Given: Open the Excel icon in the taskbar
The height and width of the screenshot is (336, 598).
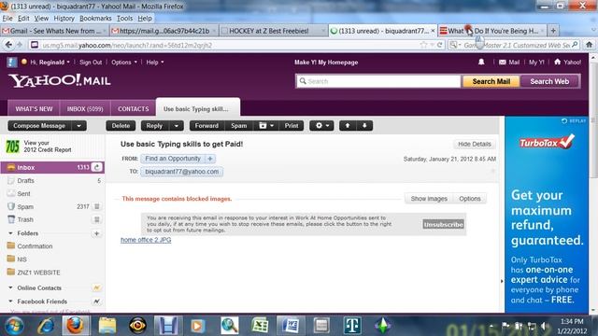Looking at the screenshot, I should pyautogui.click(x=260, y=326).
